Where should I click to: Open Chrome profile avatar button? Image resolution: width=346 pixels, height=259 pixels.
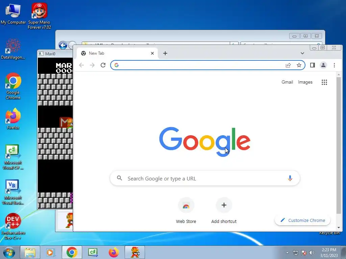[323, 65]
